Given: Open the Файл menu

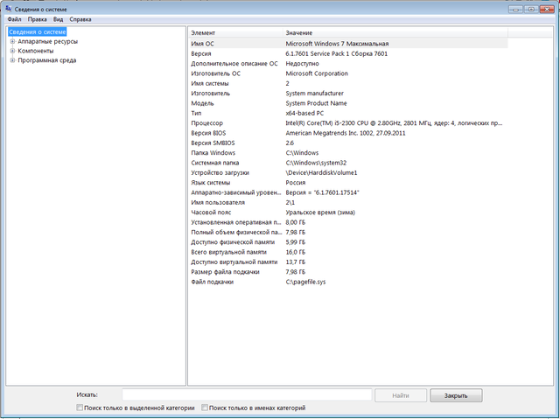Looking at the screenshot, I should point(14,18).
